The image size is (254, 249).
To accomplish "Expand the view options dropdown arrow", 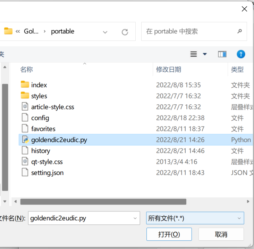I will click(x=205, y=54).
